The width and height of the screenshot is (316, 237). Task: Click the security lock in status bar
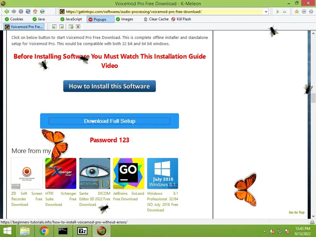pos(312,222)
